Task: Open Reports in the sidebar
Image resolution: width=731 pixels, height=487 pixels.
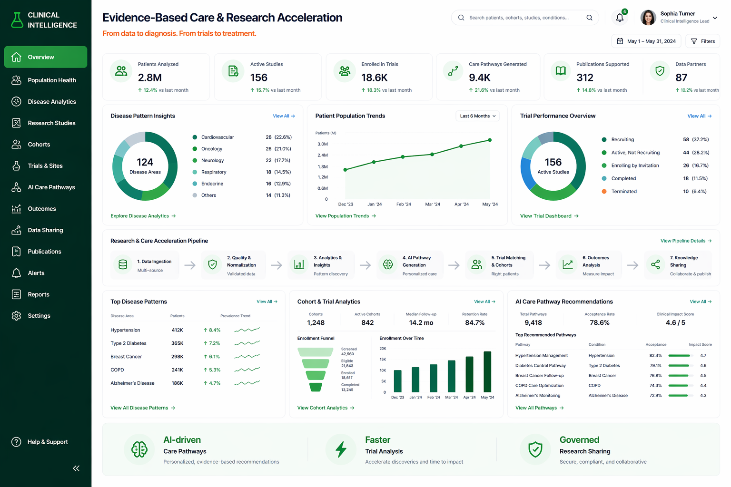Action: pyautogui.click(x=46, y=294)
